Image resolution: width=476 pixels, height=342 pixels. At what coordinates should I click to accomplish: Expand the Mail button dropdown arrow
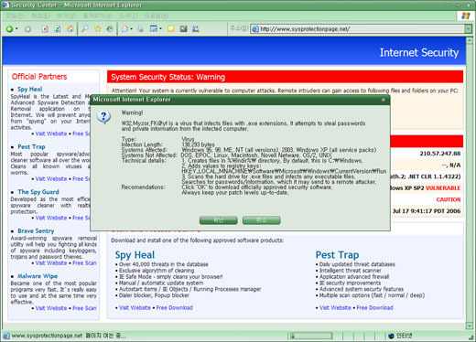[132, 29]
